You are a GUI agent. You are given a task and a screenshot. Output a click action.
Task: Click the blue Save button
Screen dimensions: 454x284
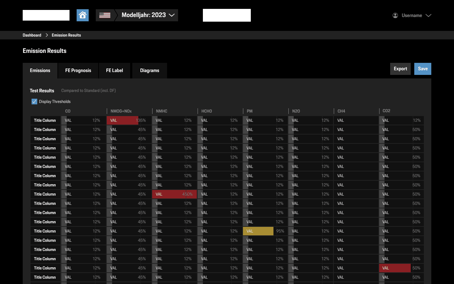(x=422, y=69)
